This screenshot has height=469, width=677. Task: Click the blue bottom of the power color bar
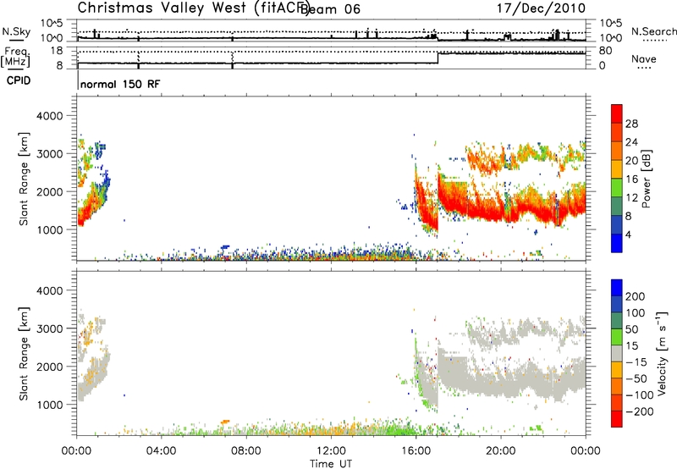click(x=617, y=243)
